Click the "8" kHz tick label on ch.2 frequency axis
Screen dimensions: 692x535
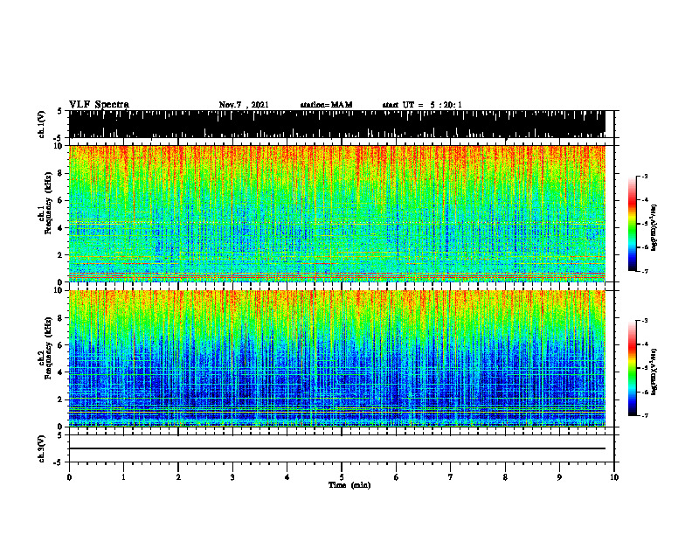pyautogui.click(x=61, y=318)
